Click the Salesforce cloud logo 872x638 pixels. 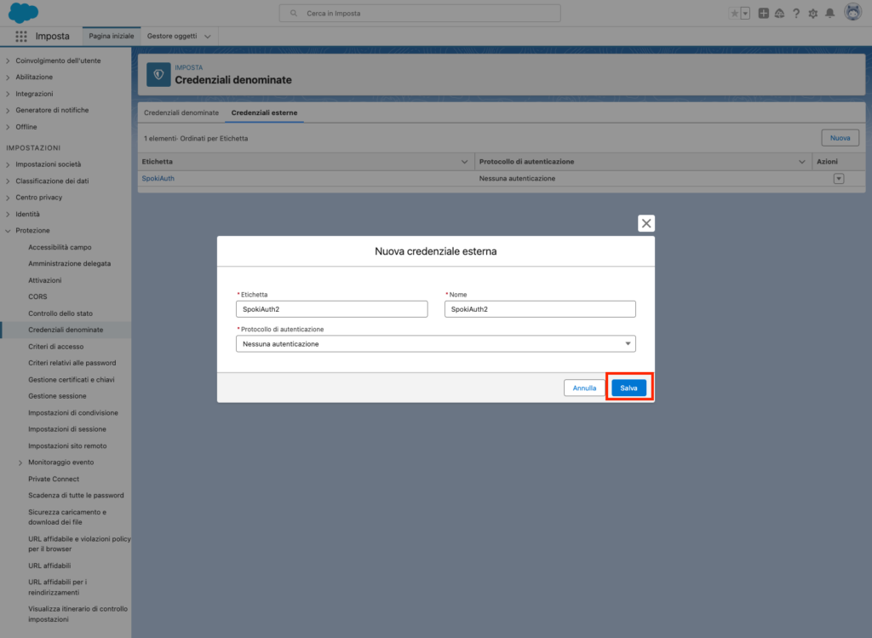pyautogui.click(x=23, y=13)
